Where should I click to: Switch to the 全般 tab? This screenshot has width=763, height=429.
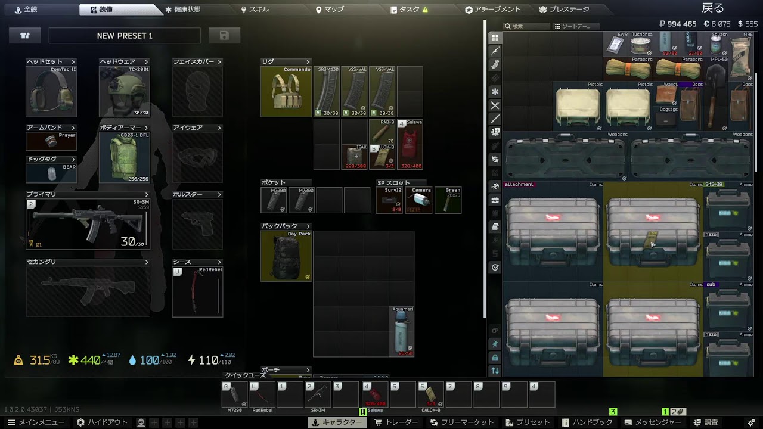pos(40,10)
